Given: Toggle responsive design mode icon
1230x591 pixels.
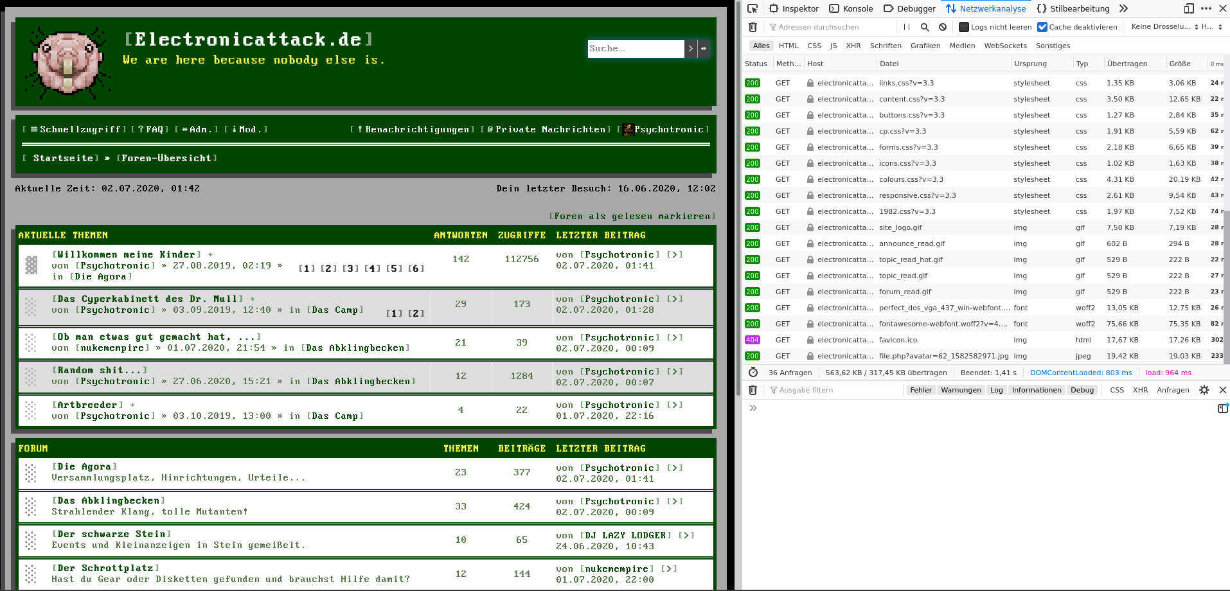Looking at the screenshot, I should click(1189, 8).
